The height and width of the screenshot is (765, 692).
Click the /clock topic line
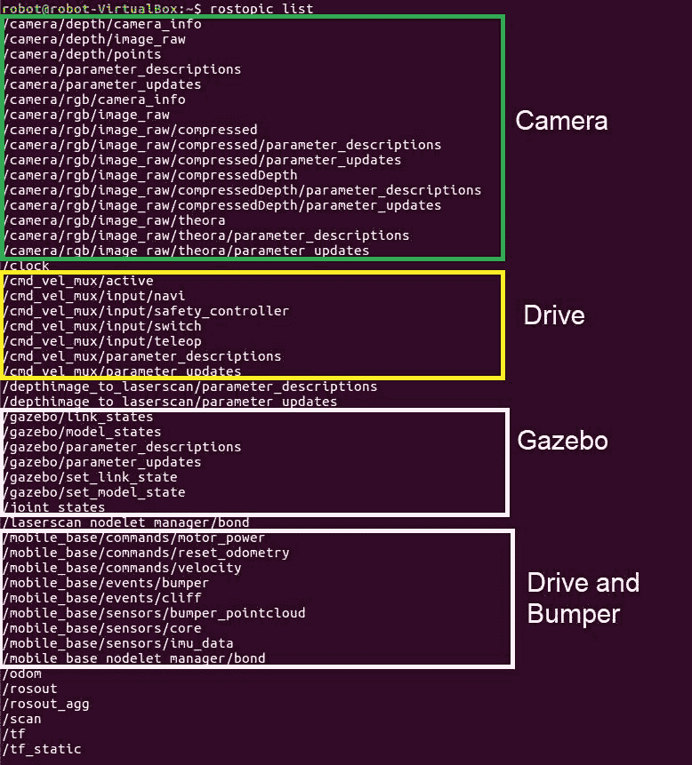27,266
